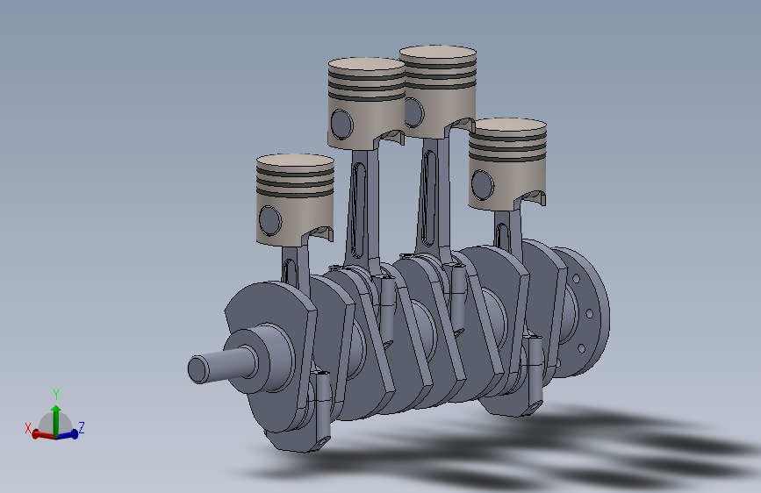This screenshot has width=761, height=493.
Task: Select the wrist pin of the leftmost piston
Action: (269, 220)
